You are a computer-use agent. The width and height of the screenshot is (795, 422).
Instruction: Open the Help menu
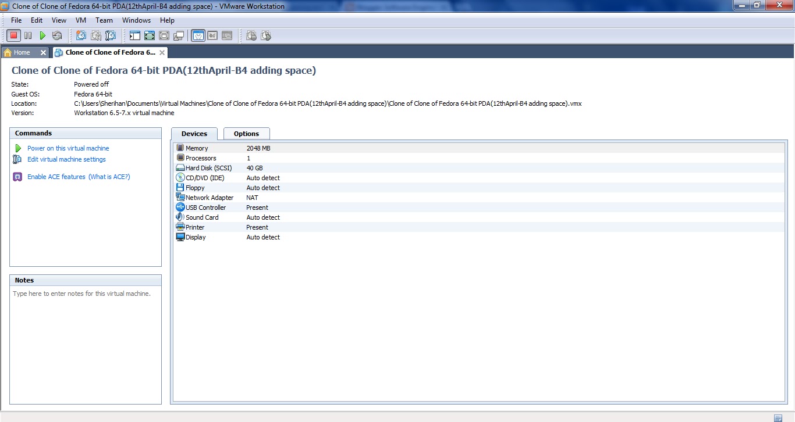[167, 20]
